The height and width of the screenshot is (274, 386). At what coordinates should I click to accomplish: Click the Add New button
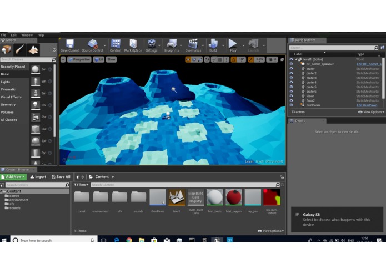pyautogui.click(x=13, y=177)
